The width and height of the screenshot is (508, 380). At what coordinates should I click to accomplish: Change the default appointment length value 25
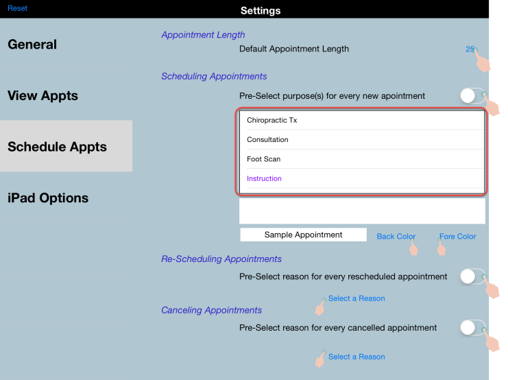pyautogui.click(x=470, y=49)
